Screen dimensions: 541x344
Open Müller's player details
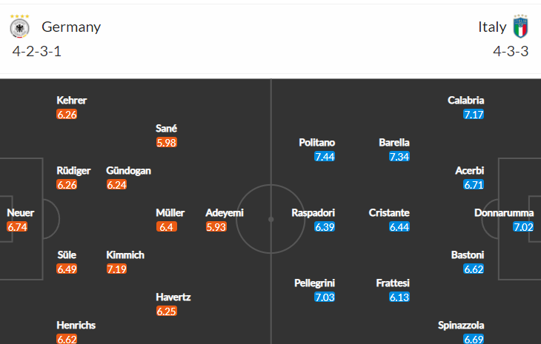tap(170, 213)
